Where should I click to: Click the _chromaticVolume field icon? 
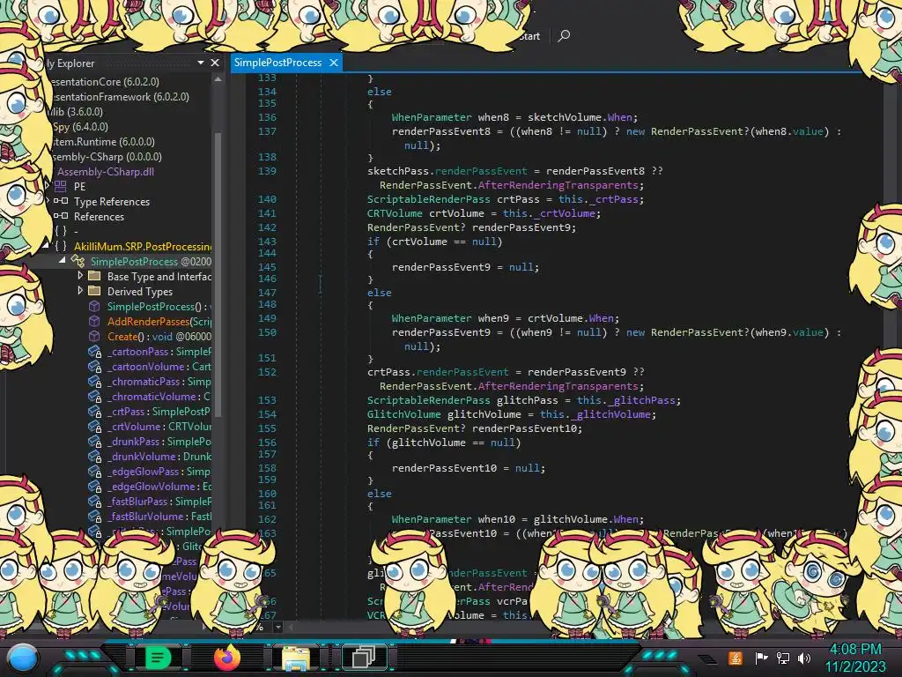(95, 396)
